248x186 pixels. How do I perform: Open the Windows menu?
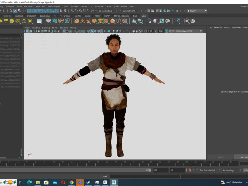[10, 6]
